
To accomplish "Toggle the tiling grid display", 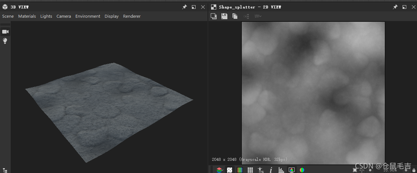I will pyautogui.click(x=250, y=170).
